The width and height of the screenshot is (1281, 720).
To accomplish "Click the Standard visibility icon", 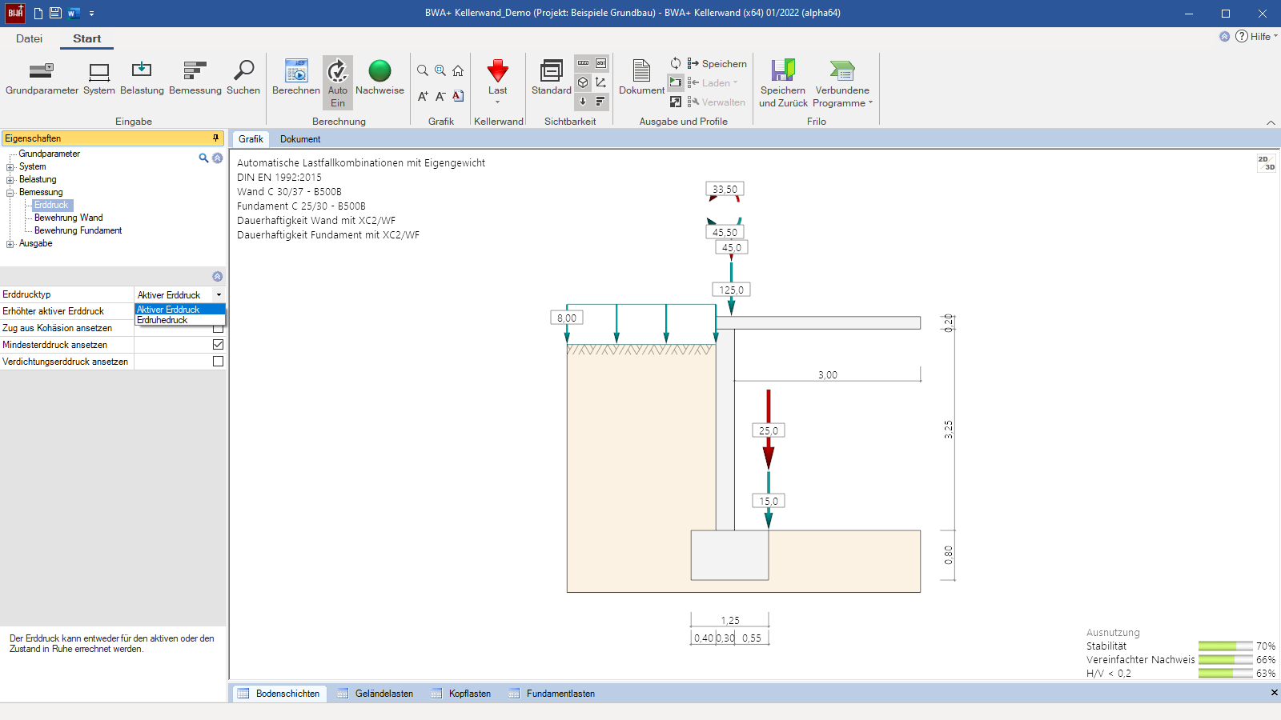I will [x=552, y=78].
